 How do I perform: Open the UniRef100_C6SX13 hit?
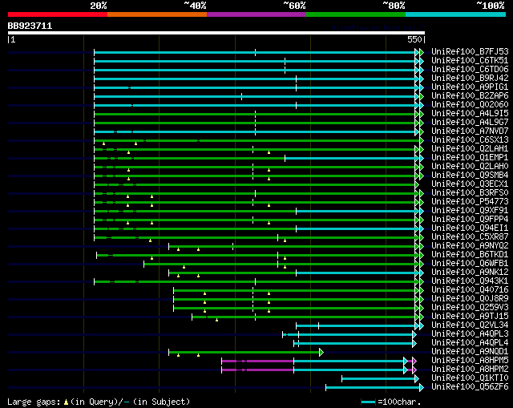point(470,140)
